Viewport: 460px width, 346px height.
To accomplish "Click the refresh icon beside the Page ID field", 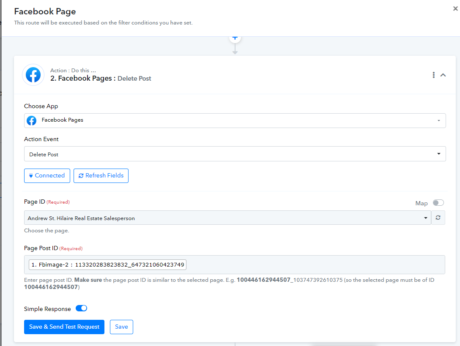I will click(x=438, y=218).
